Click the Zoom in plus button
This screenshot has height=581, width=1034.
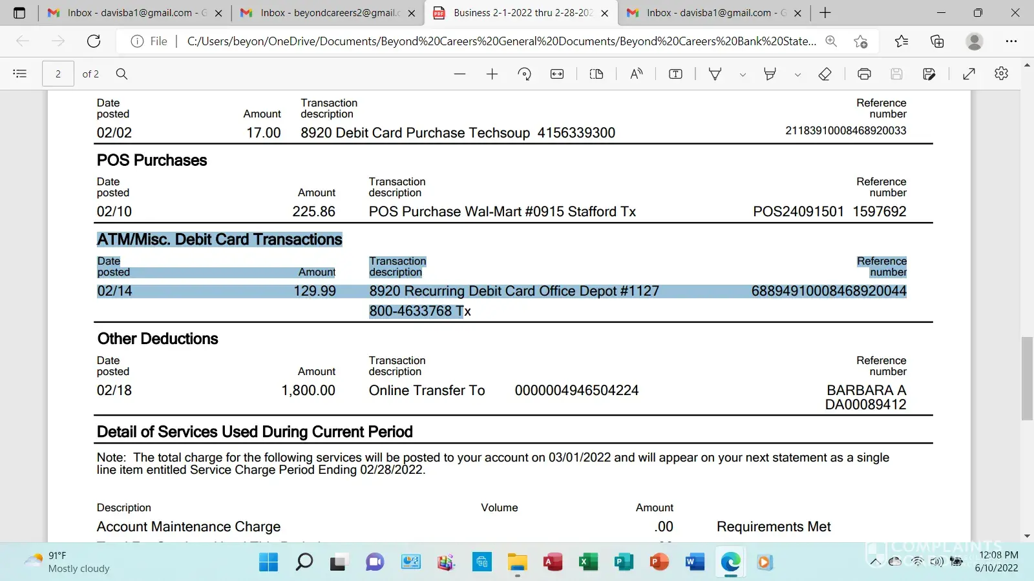[492, 74]
